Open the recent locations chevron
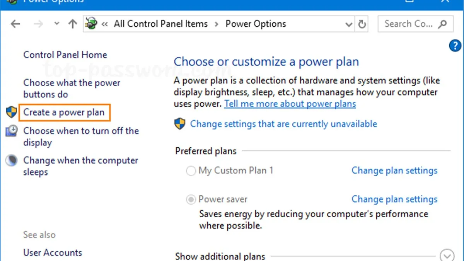The height and width of the screenshot is (261, 464). coord(57,24)
